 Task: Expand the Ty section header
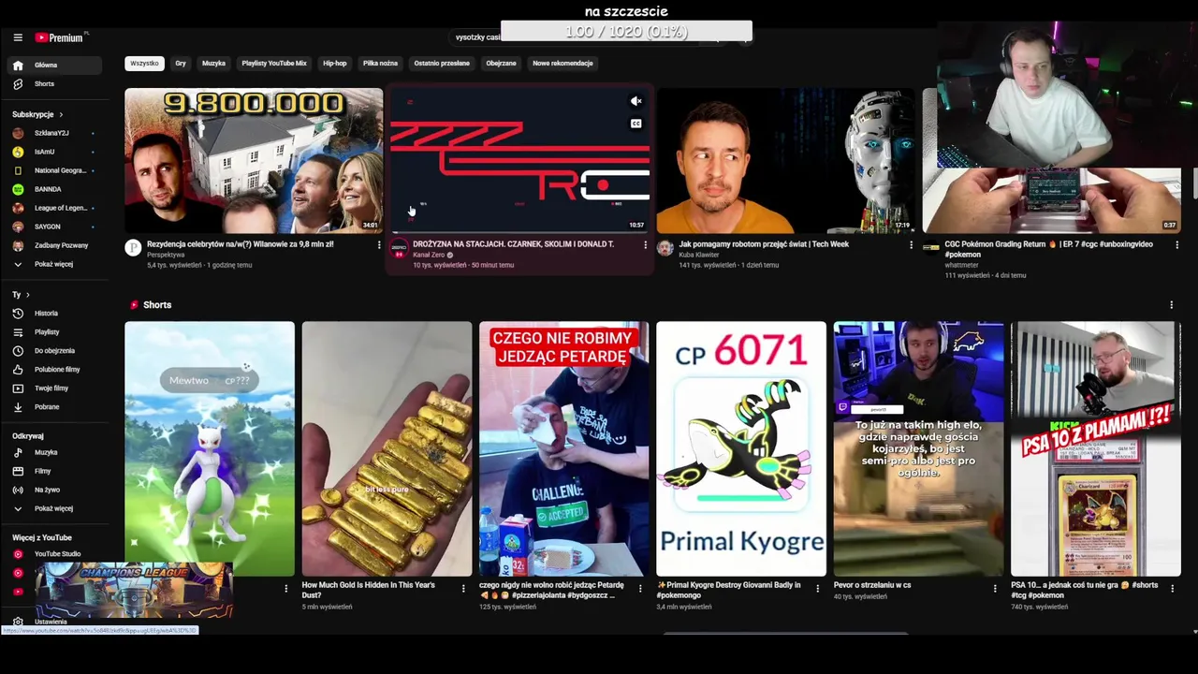21,295
